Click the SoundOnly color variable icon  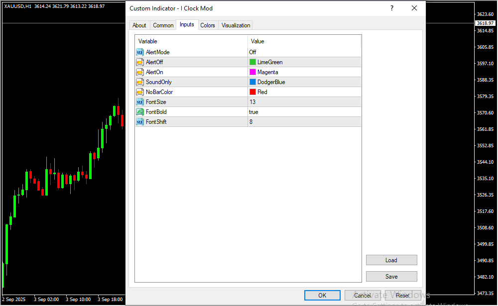(139, 82)
